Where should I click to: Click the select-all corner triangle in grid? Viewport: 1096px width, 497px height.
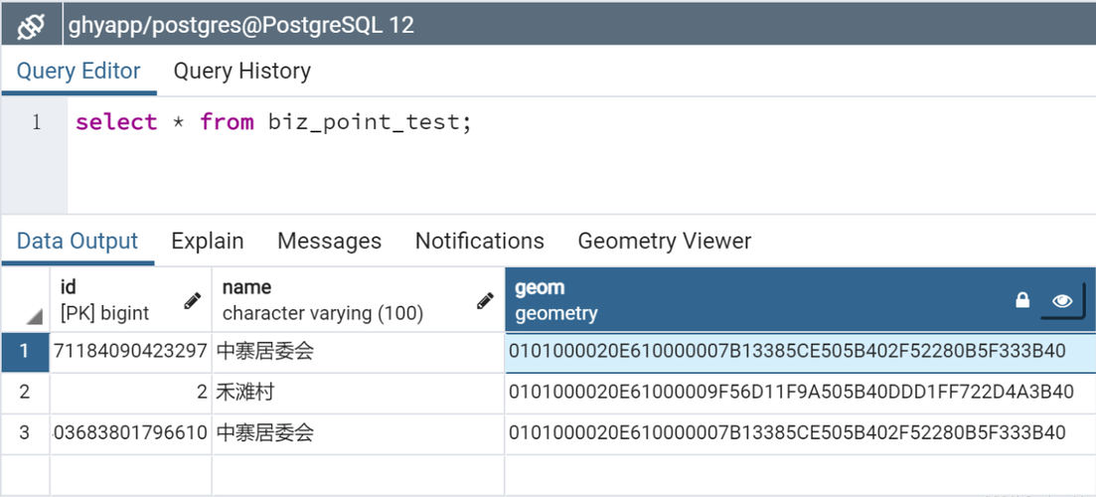pos(34,317)
